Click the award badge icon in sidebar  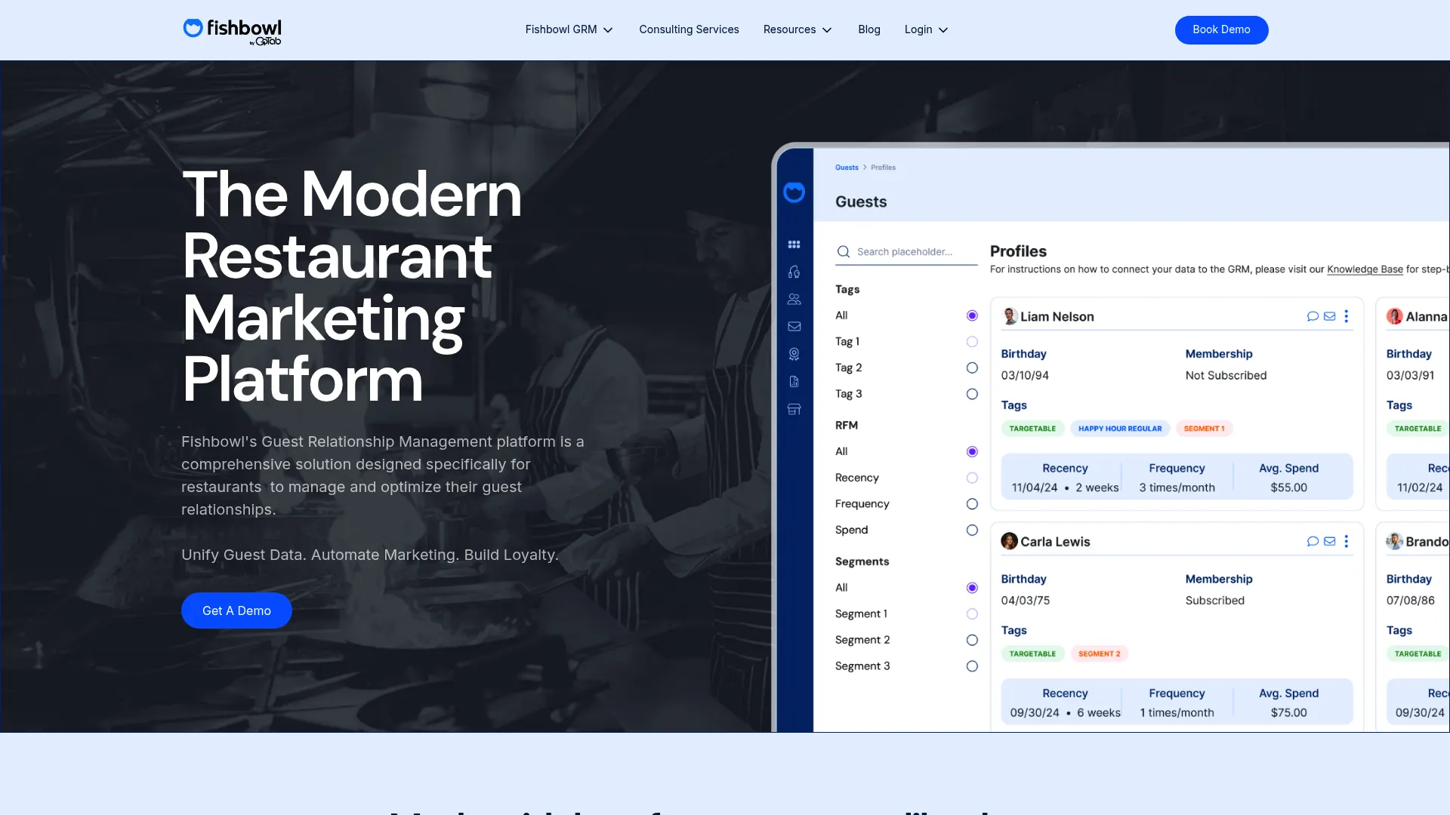coord(794,354)
